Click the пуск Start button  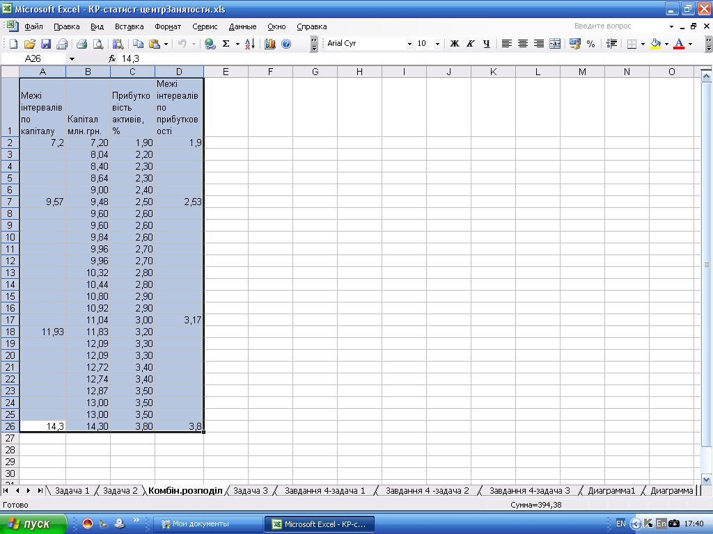35,524
